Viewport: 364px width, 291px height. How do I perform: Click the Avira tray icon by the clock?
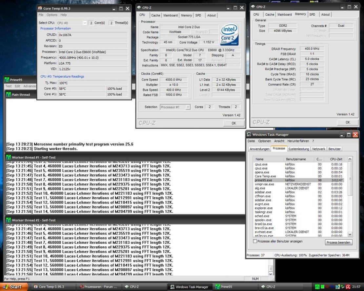(348, 287)
